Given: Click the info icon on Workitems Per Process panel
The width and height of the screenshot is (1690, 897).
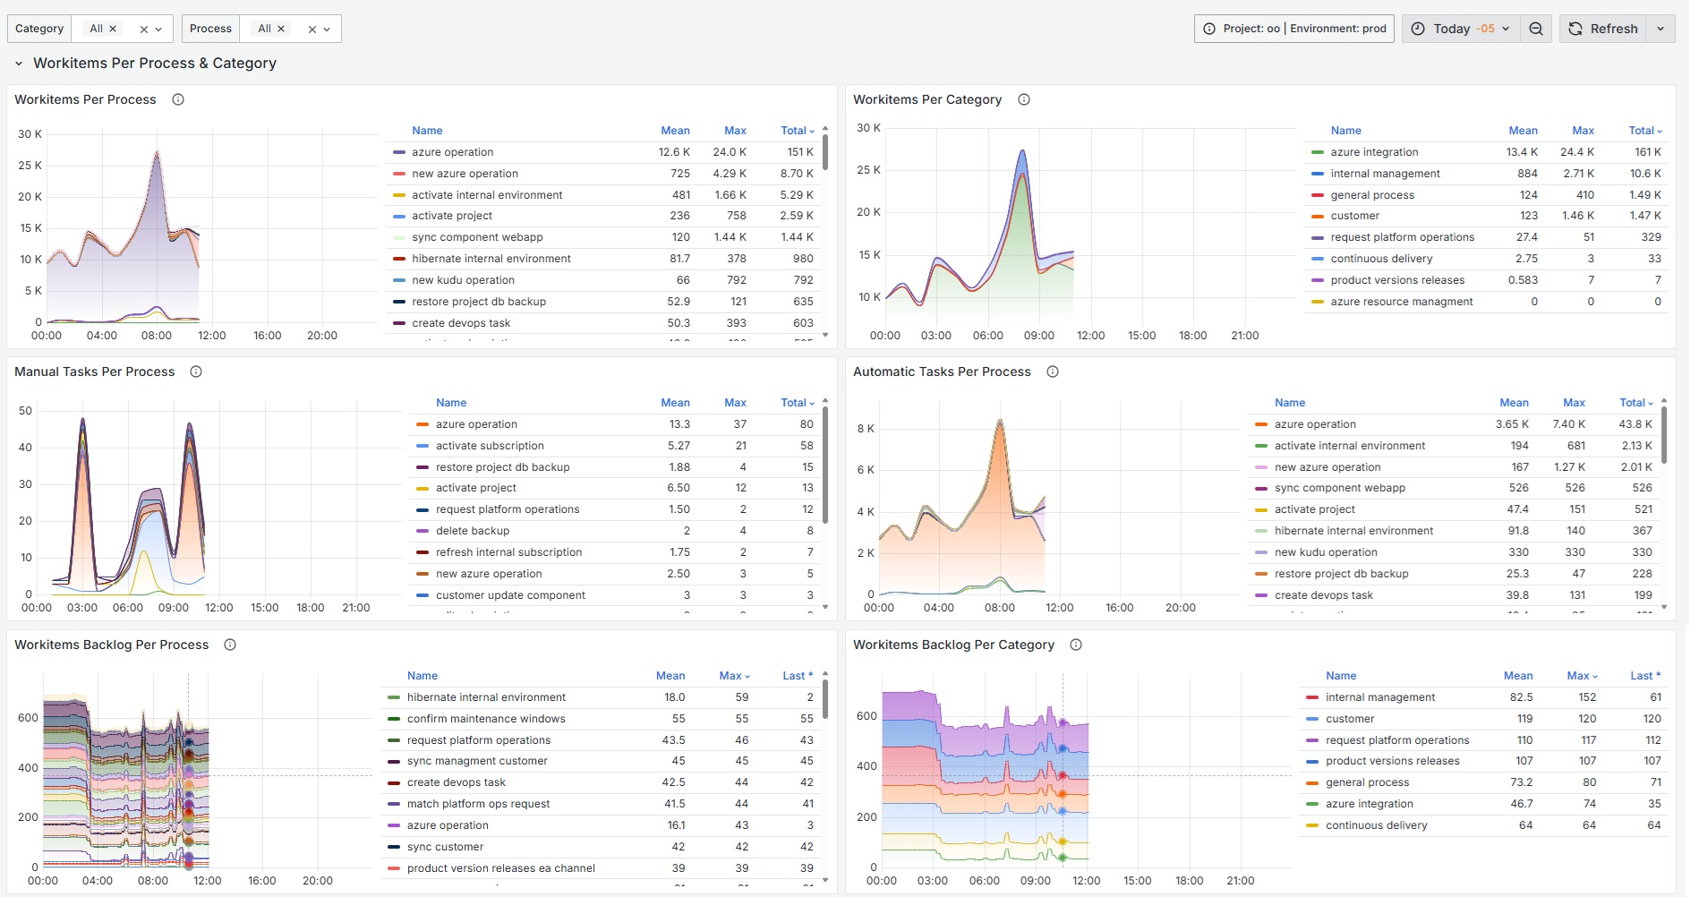Looking at the screenshot, I should coord(177,99).
